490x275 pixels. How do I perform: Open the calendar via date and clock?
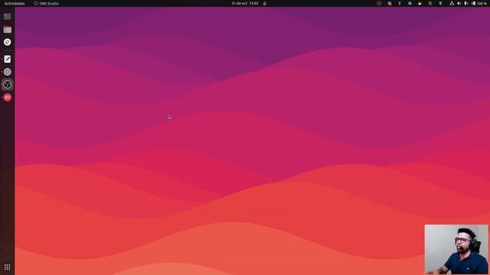(x=245, y=3)
